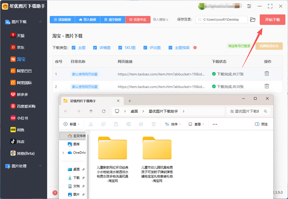Click the 开始下载 button

tap(272, 19)
